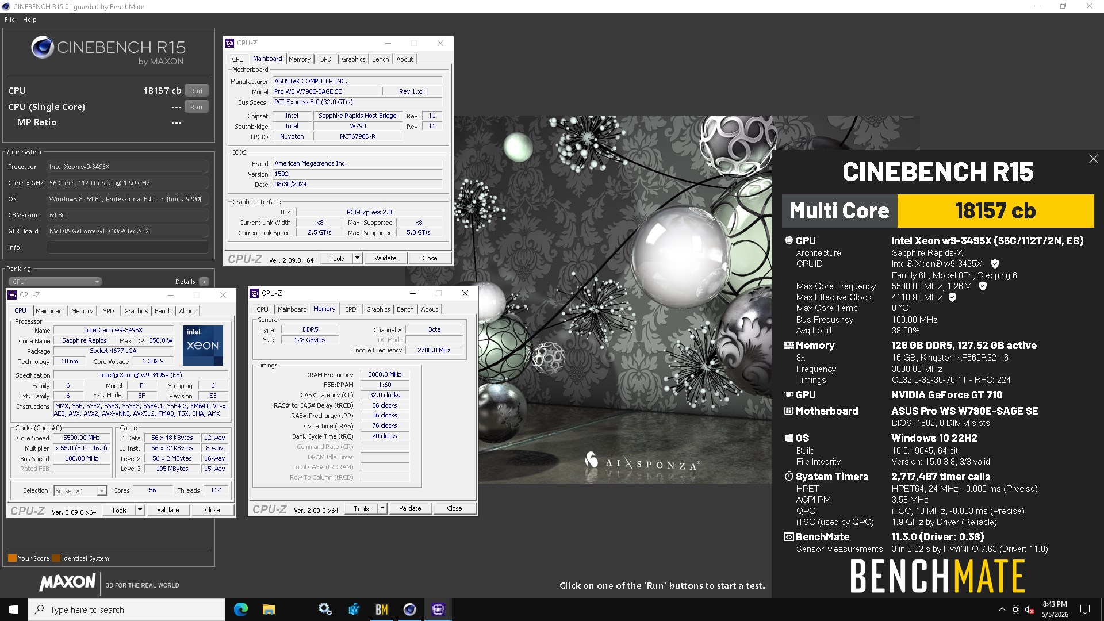Screen dimensions: 1104x621
Task: Switch to CPU-Z taskbar icon
Action: pyautogui.click(x=438, y=609)
